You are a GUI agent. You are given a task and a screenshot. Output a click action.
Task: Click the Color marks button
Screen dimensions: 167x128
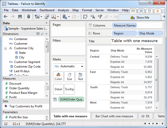pyautogui.click(x=58, y=76)
